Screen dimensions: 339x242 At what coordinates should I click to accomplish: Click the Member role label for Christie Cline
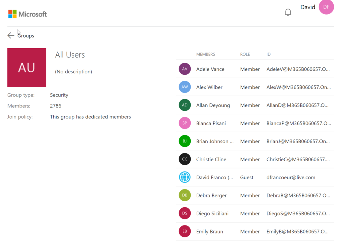(250, 159)
